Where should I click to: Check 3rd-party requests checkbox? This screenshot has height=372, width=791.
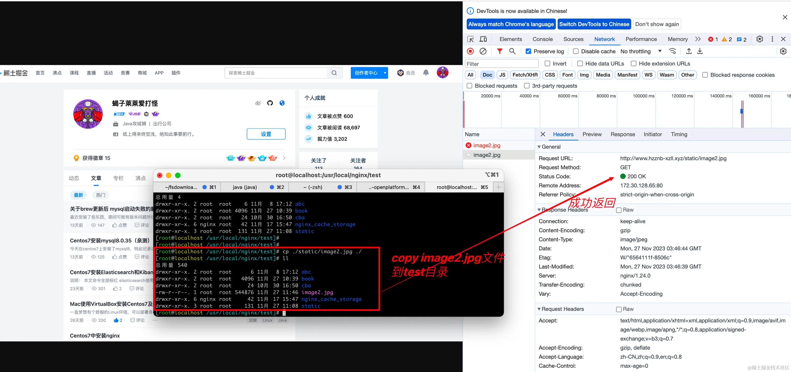click(527, 86)
